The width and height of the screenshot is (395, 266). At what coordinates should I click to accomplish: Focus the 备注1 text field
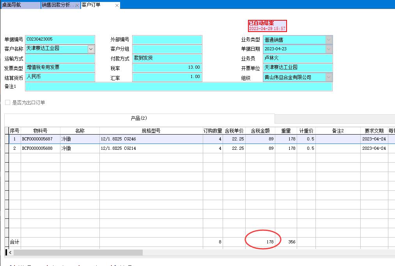[x=179, y=87]
